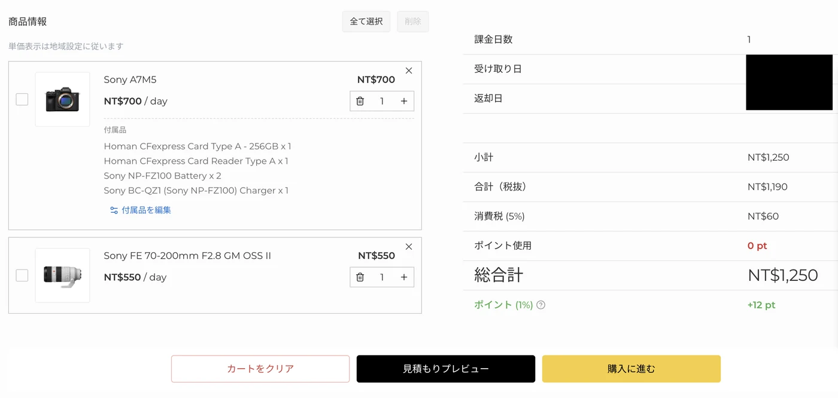Click the 総合計 amount NT$1,250

783,275
